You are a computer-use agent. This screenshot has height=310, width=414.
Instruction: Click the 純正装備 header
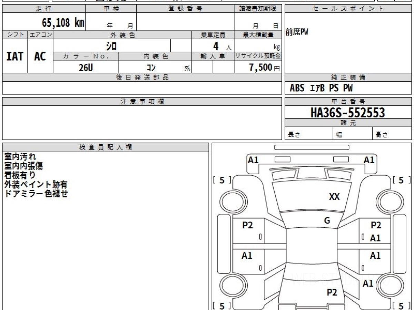[348, 77]
